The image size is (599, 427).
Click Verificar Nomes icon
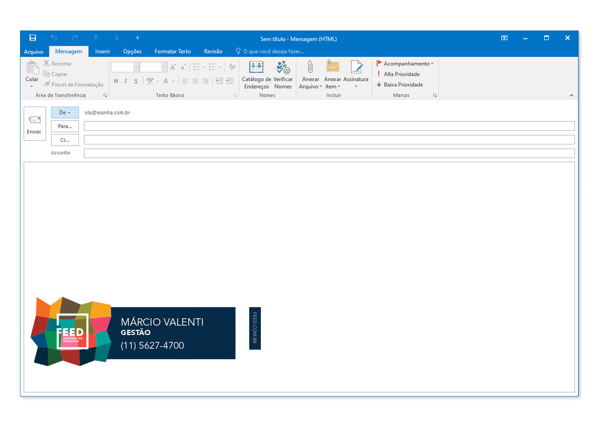click(283, 67)
